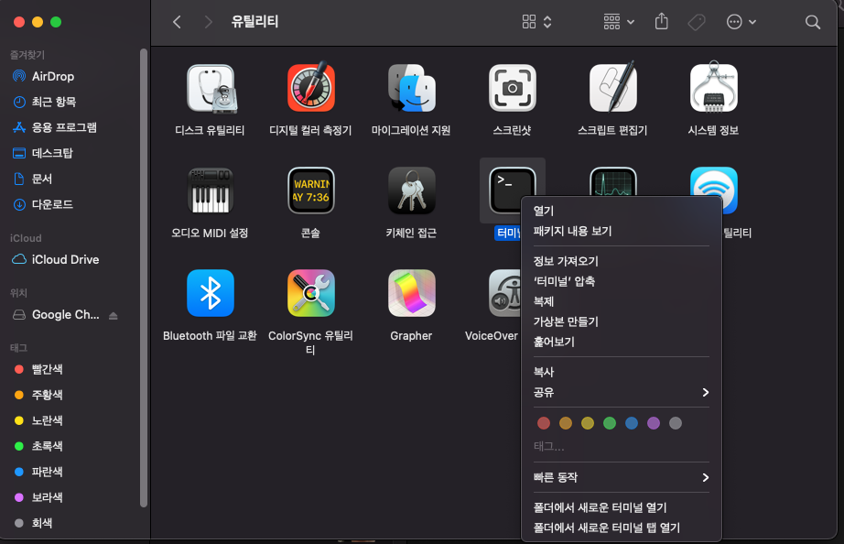Filter by 파란색 (blue) sidebar tag
This screenshot has height=544, width=844.
[x=38, y=472]
